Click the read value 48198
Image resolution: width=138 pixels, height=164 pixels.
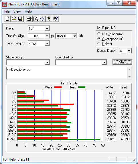click(x=125, y=139)
